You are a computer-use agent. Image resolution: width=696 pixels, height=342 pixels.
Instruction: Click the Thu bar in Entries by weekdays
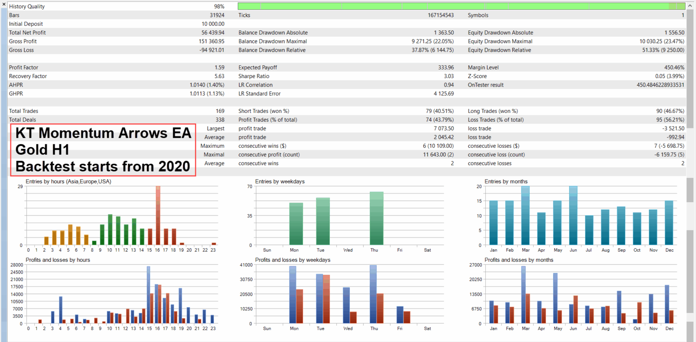pyautogui.click(x=377, y=219)
